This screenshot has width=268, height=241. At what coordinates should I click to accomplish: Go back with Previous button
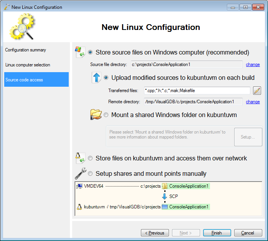point(155,233)
